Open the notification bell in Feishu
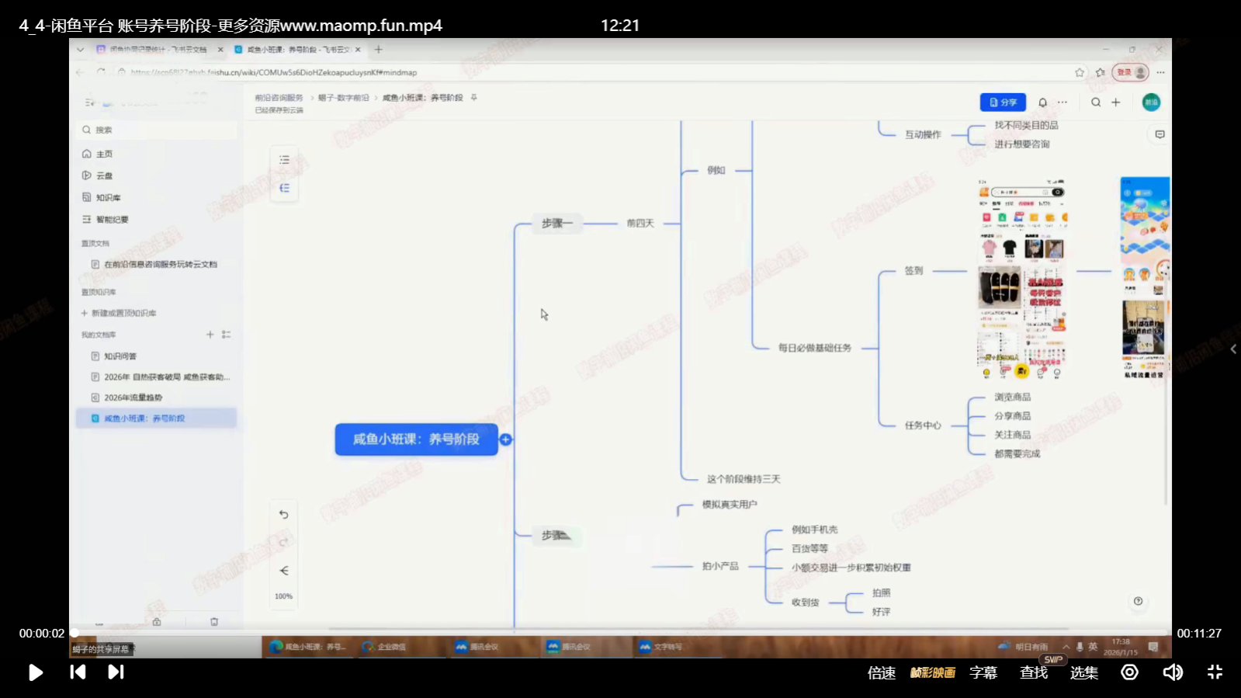Image resolution: width=1241 pixels, height=698 pixels. (1042, 102)
